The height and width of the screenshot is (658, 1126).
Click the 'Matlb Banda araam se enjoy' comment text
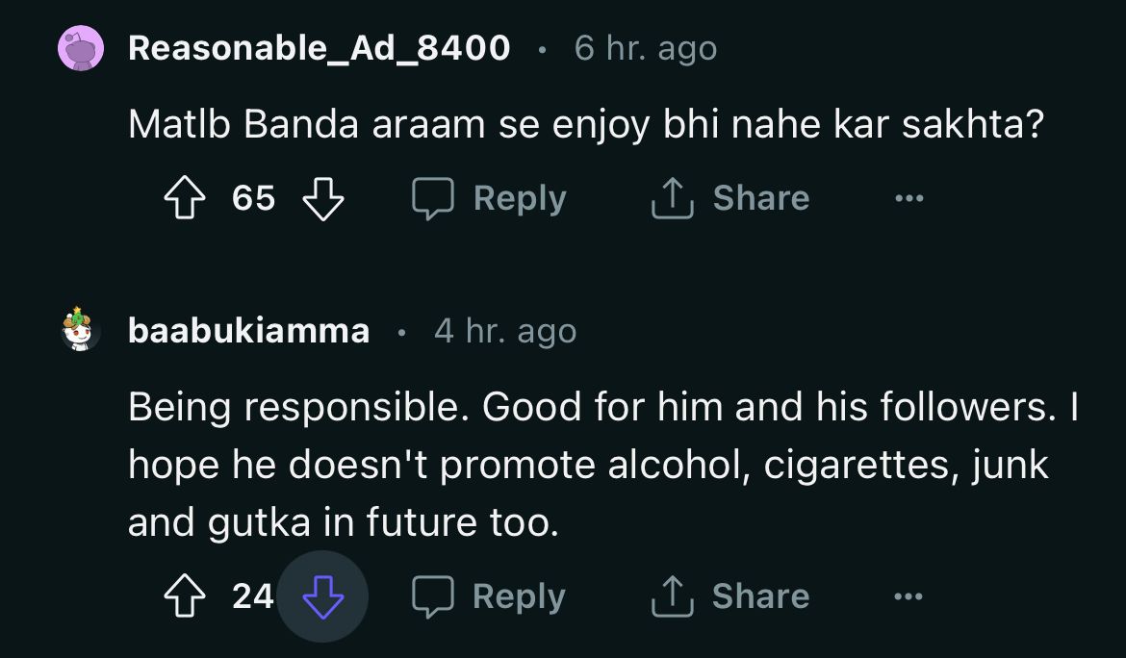(586, 127)
